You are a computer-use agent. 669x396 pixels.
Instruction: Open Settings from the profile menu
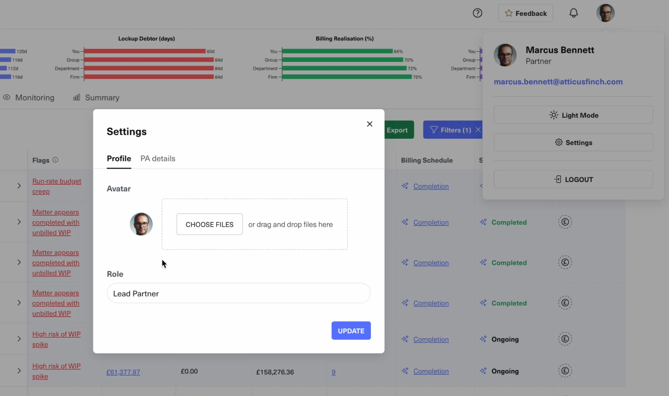click(573, 143)
